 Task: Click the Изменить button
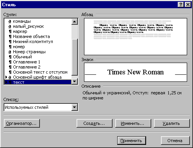coord(133,123)
